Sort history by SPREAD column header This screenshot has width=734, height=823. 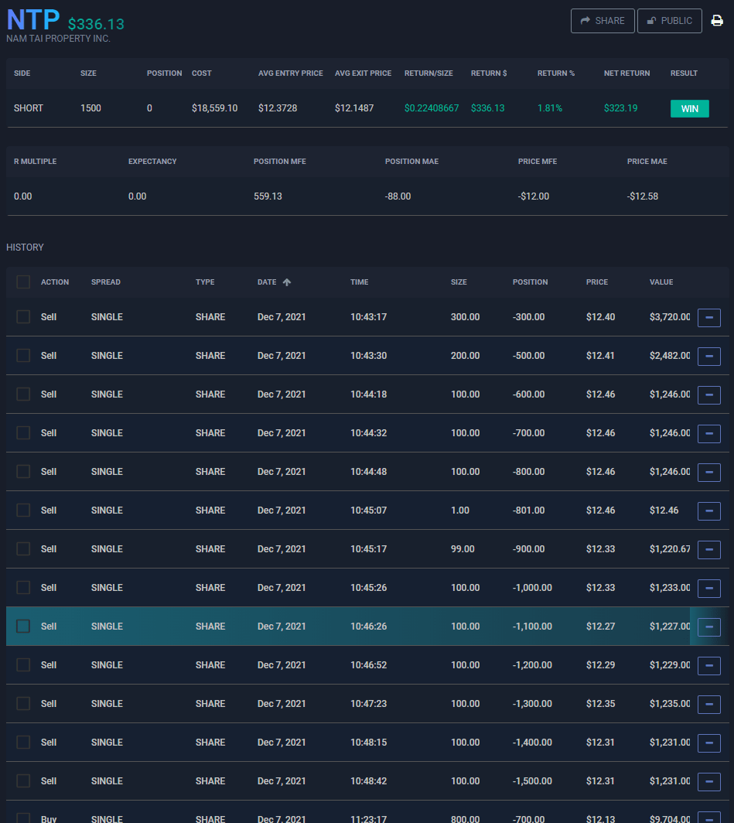pyautogui.click(x=105, y=282)
